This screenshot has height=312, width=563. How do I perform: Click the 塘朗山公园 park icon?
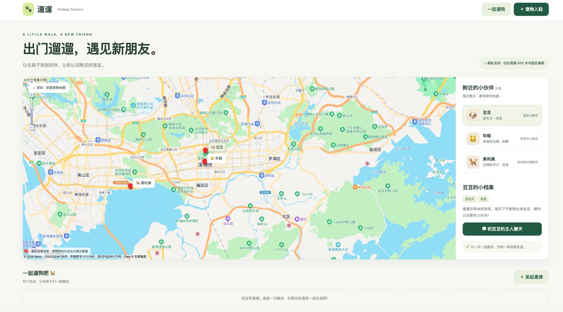coord(143,135)
